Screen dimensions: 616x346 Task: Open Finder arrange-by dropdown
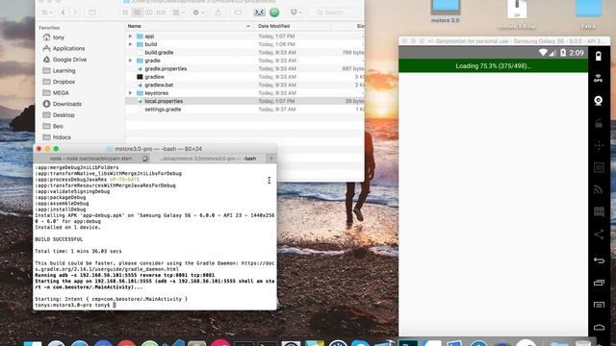(x=179, y=12)
